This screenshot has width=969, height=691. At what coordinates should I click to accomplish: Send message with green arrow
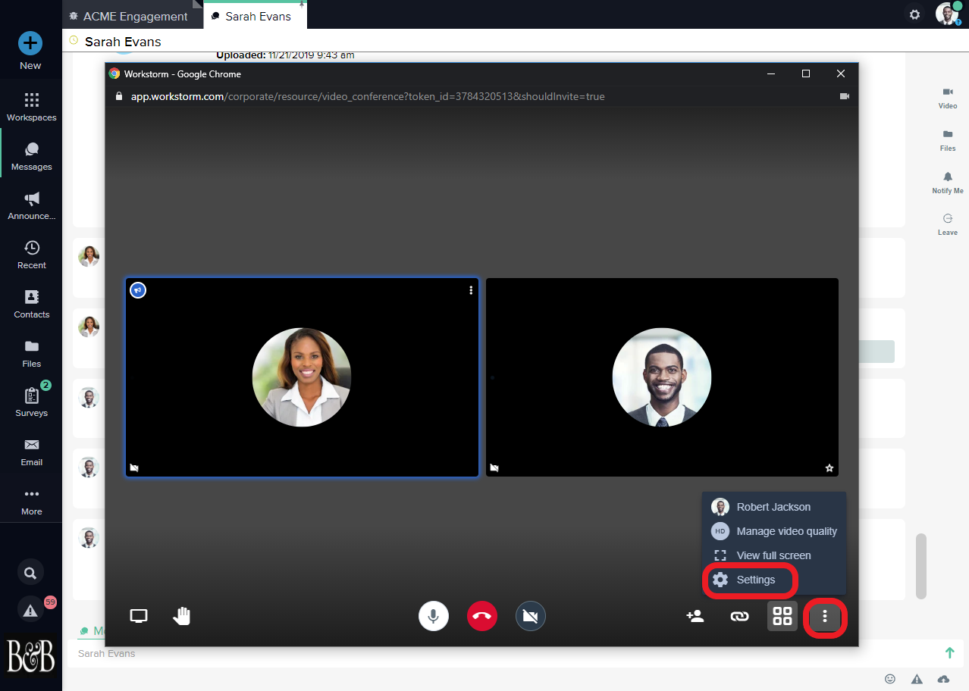[949, 652]
